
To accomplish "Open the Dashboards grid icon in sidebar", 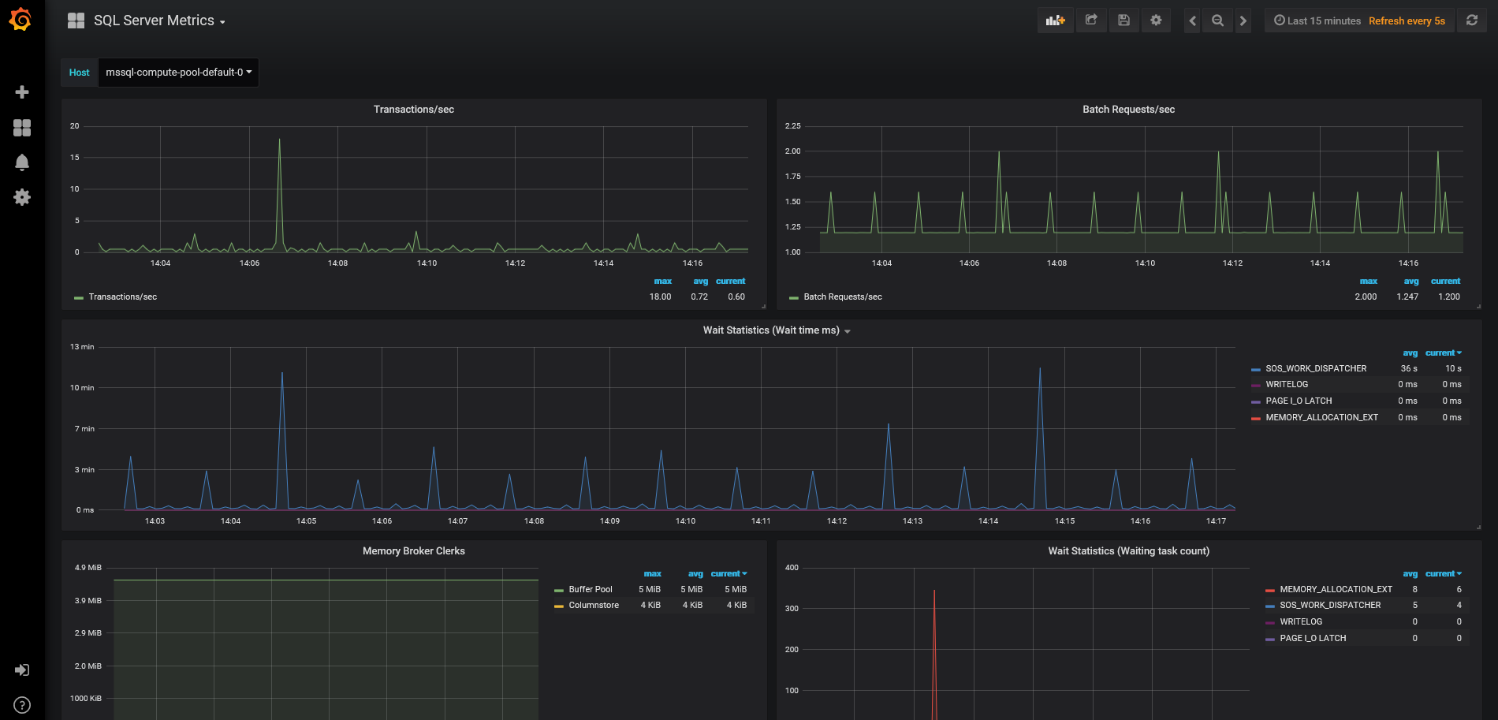I will [22, 128].
